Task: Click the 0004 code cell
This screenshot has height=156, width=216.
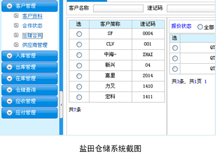Action: [x=148, y=34]
